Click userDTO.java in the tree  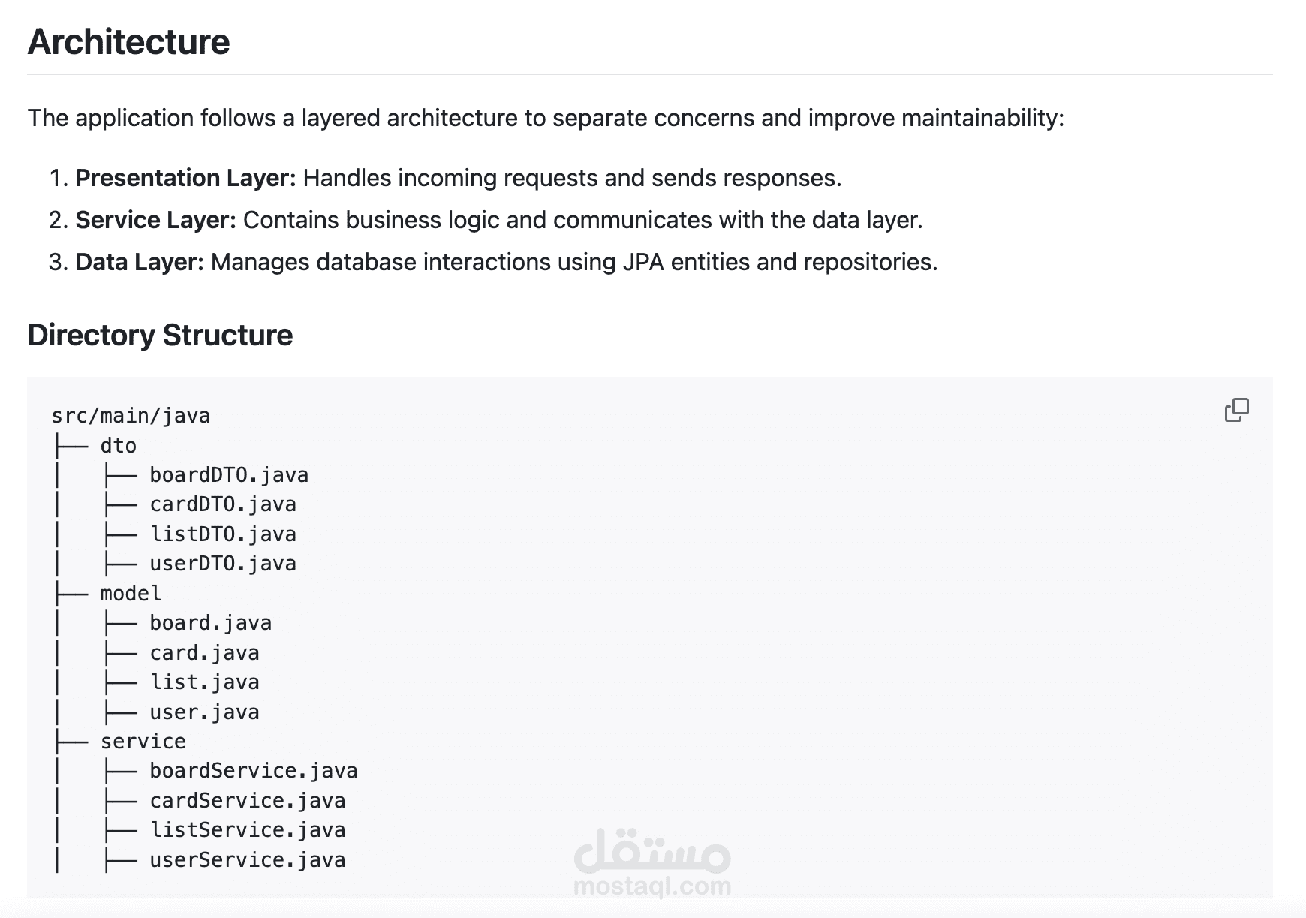pos(223,564)
